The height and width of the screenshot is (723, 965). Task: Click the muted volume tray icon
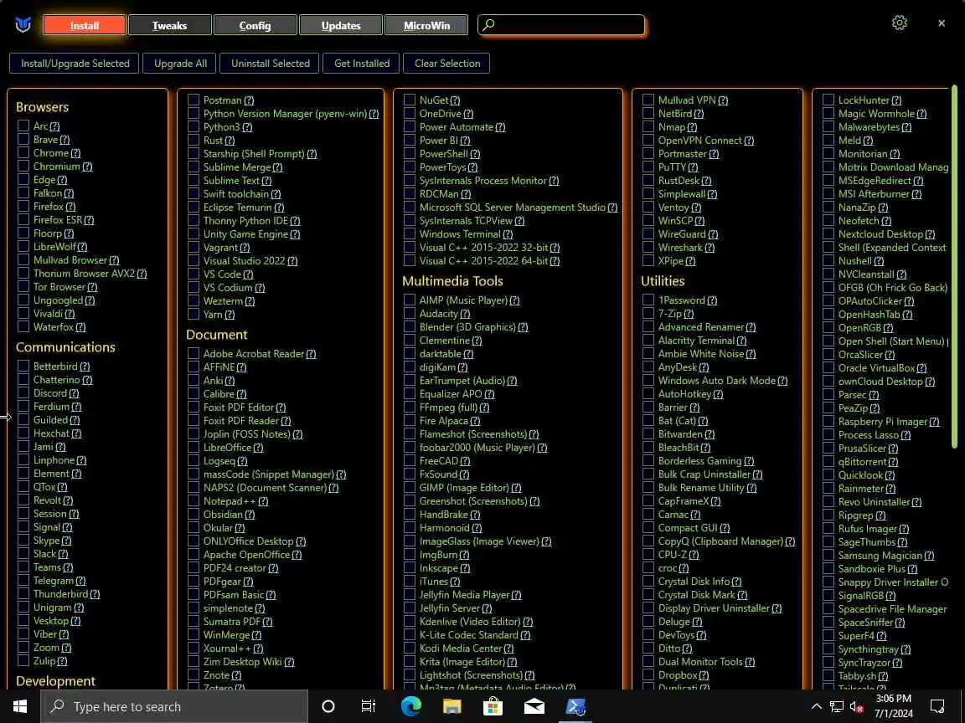click(x=856, y=706)
